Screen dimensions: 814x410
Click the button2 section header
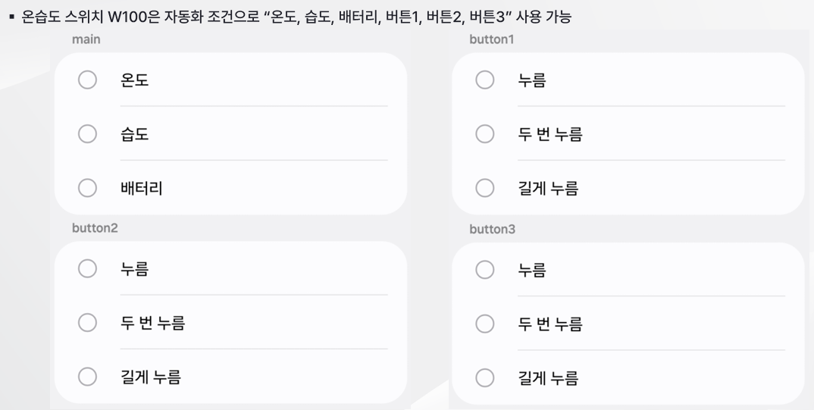(x=95, y=227)
